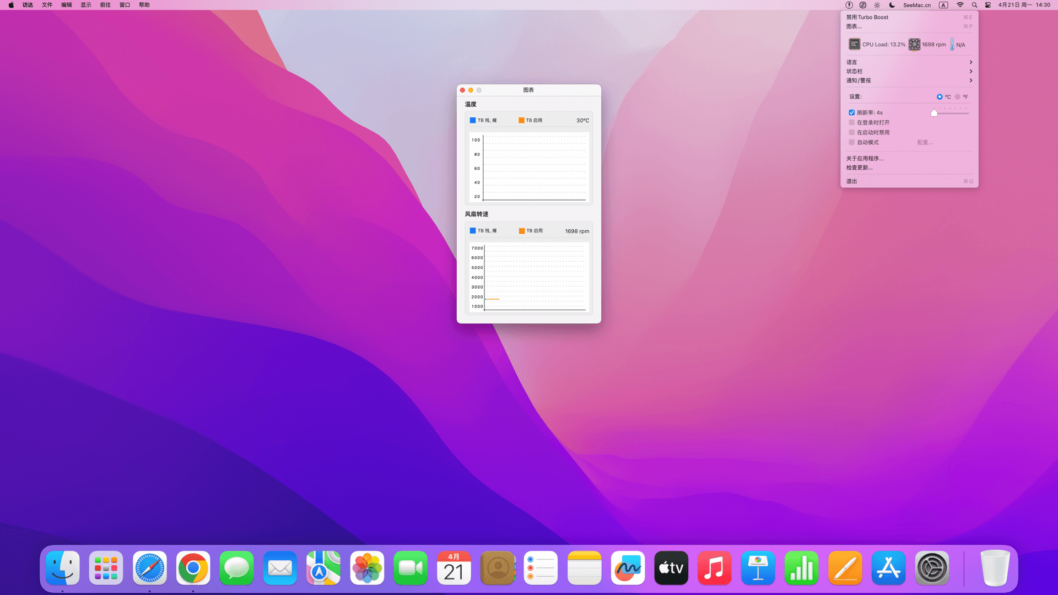Open Freeform app in the Dock
This screenshot has height=595, width=1058.
[x=628, y=568]
